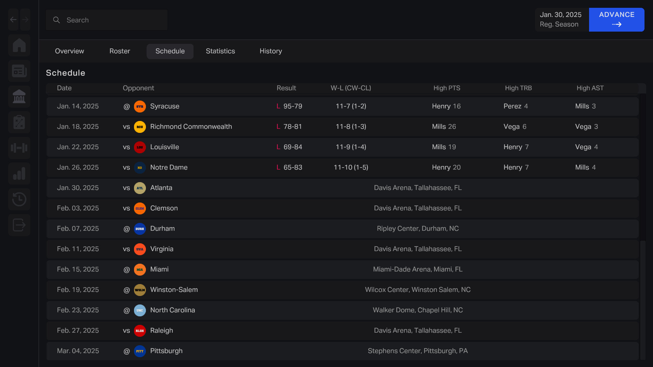
Task: Click the Notre Dame team logo
Action: coord(140,168)
